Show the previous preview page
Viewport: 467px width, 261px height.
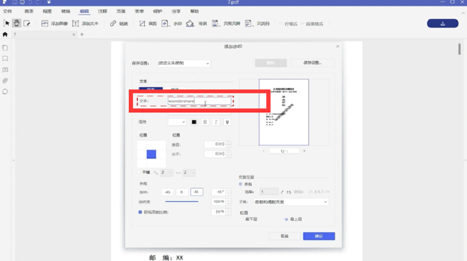[263, 151]
